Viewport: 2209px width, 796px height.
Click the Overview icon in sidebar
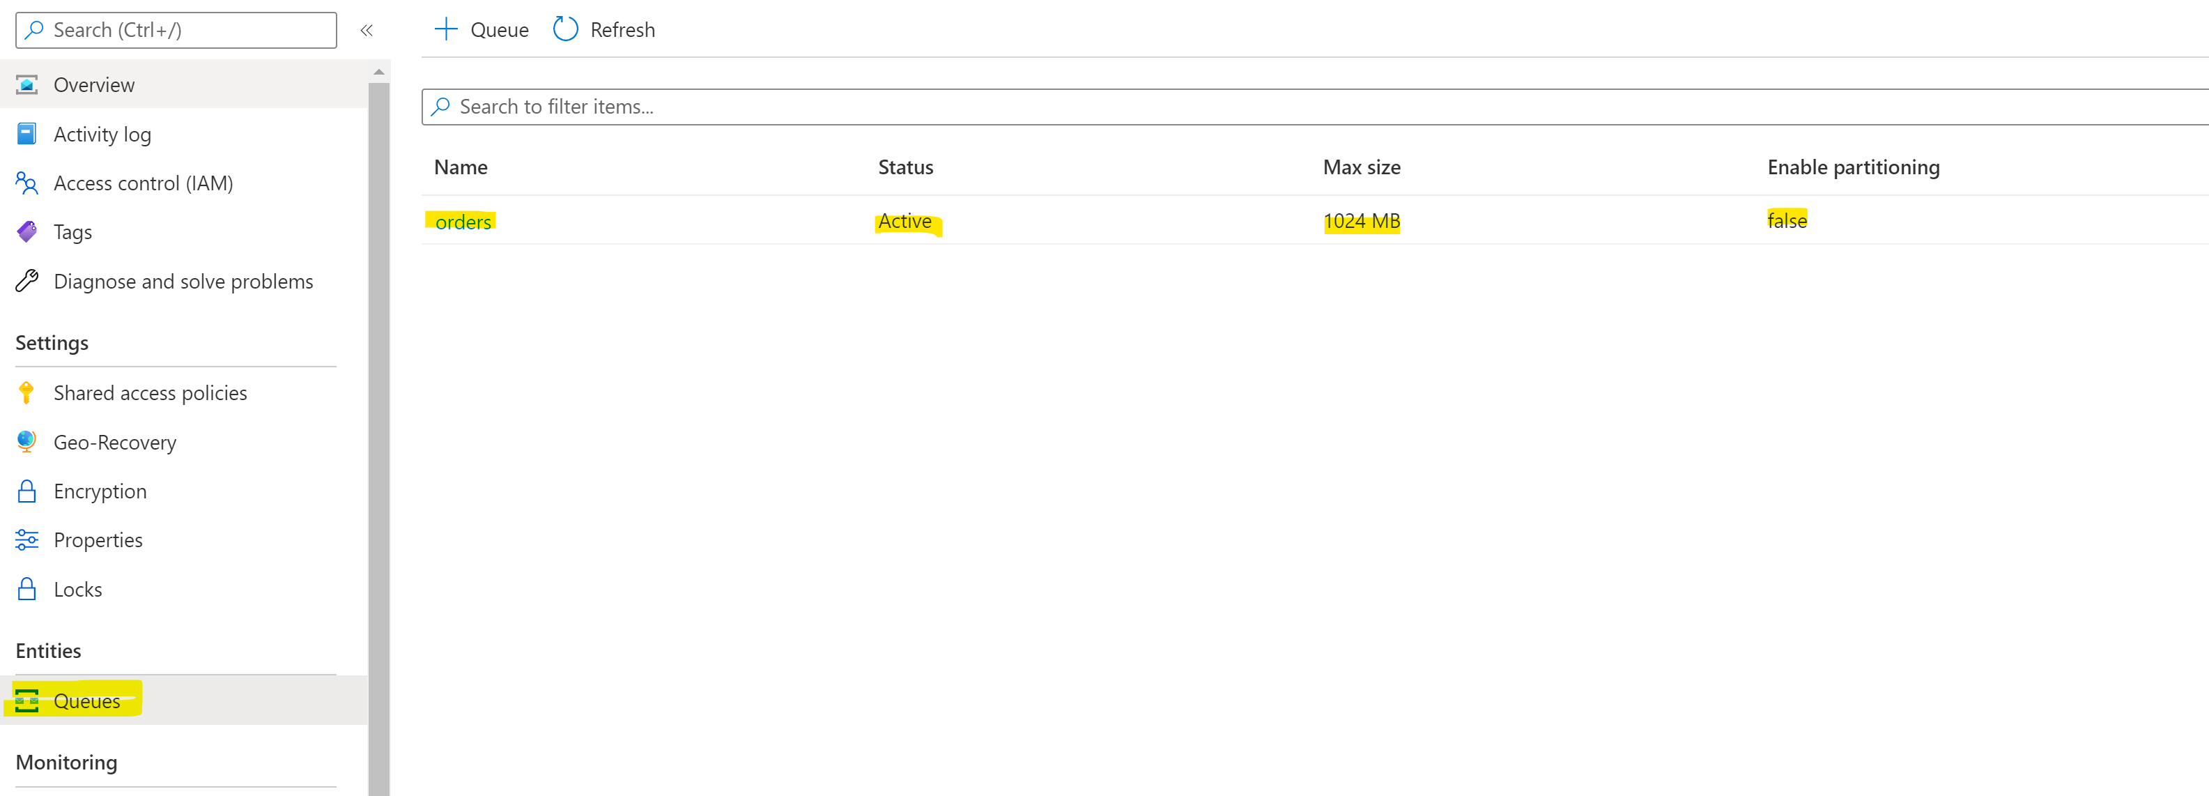tap(26, 84)
